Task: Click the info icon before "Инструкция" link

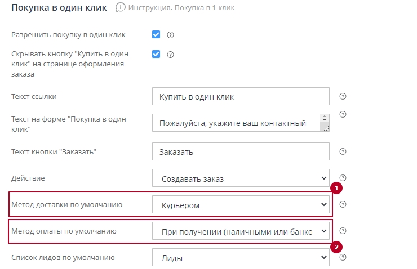Action: pyautogui.click(x=120, y=8)
